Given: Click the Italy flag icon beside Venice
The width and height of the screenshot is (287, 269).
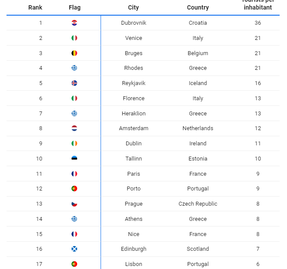Looking at the screenshot, I should point(75,38).
